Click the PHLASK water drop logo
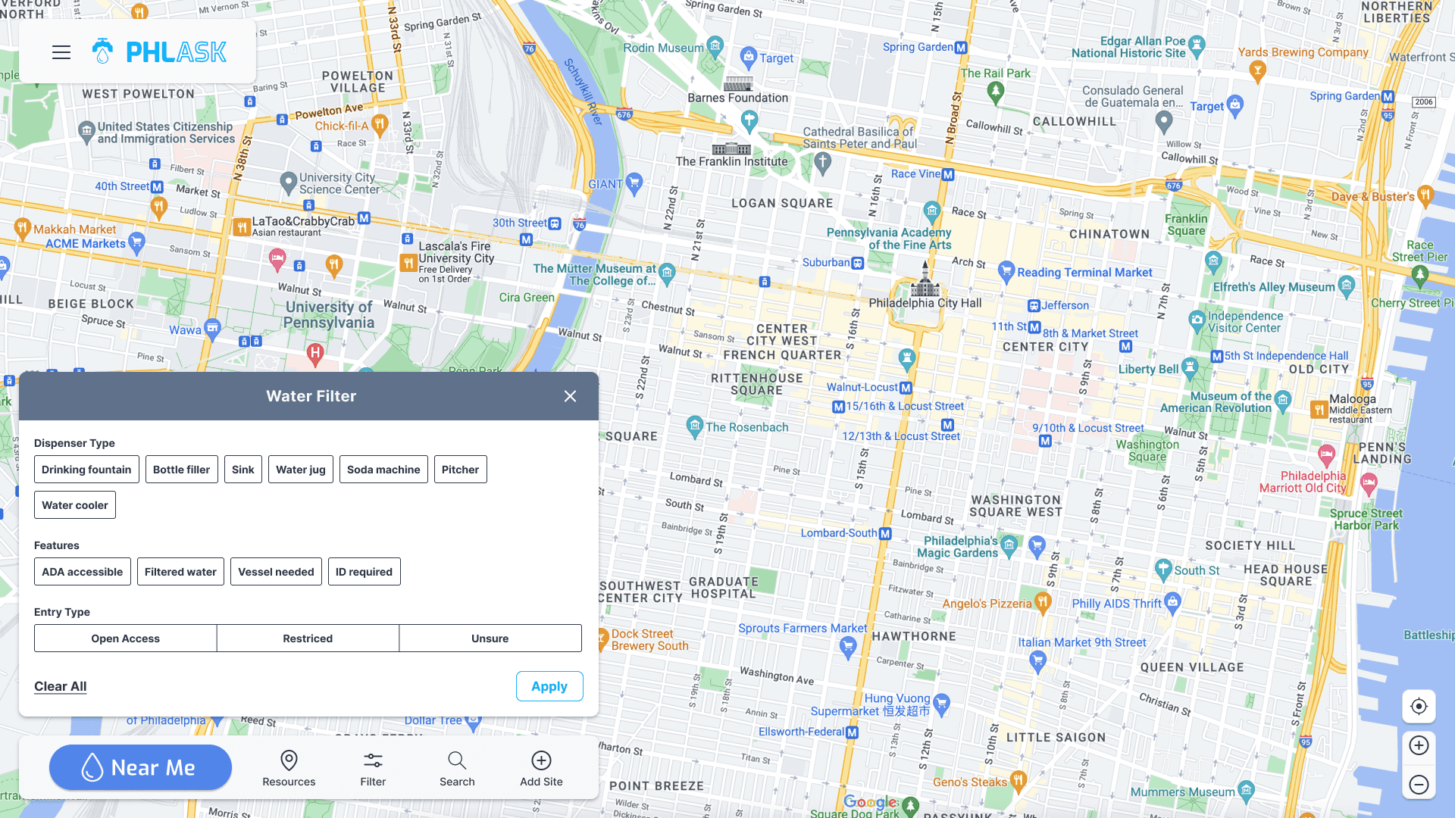Viewport: 1455px width, 818px height. click(102, 52)
